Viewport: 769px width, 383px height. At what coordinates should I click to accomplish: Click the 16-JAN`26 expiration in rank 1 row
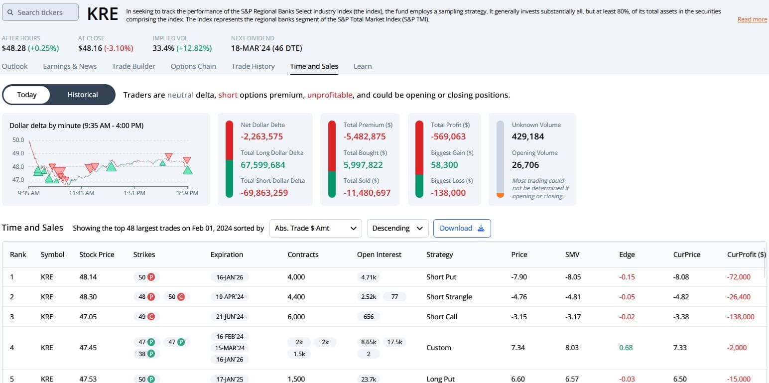[x=230, y=277]
